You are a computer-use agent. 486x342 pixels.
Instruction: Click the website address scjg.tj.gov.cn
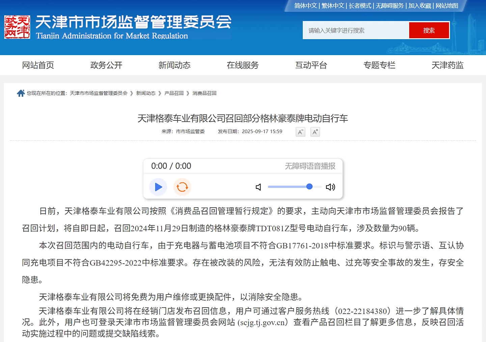pos(263,322)
